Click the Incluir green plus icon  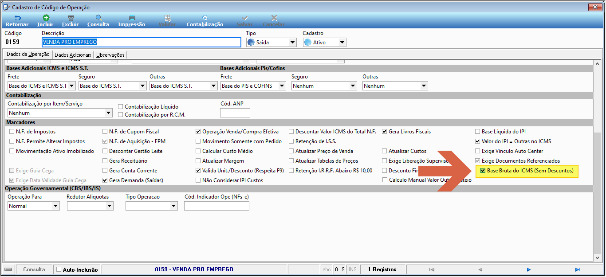tap(45, 18)
